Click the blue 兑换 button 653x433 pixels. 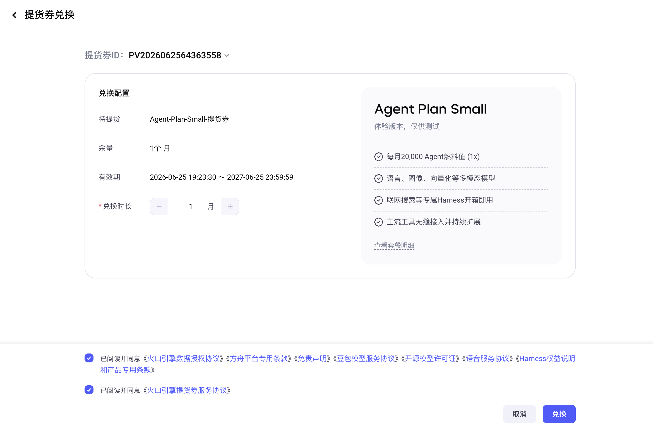point(559,414)
